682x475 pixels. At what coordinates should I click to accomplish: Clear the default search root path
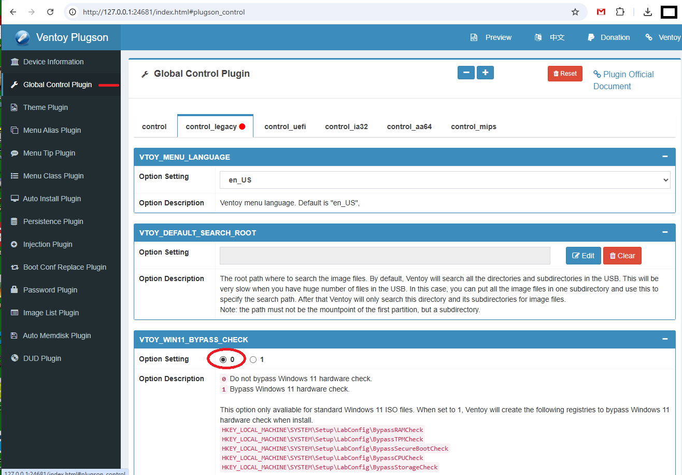click(x=622, y=256)
